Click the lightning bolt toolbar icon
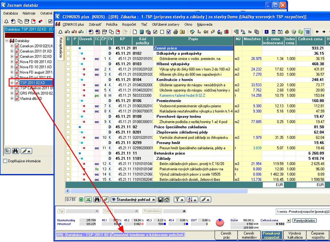 click(213, 32)
